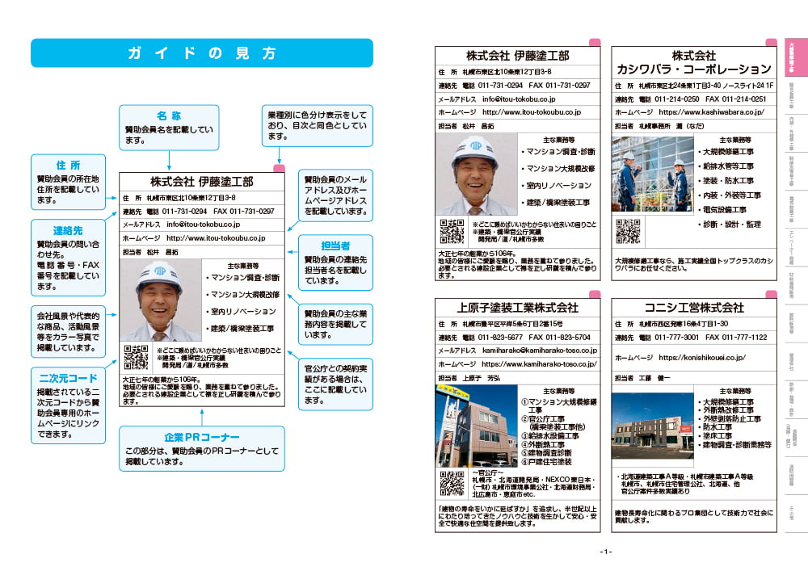Open the www.kashiwabara.co.jp homepage link
The height and width of the screenshot is (571, 808).
[712, 111]
